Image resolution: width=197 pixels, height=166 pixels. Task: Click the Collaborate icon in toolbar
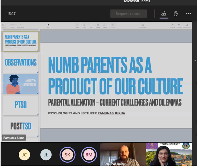click(143, 25)
